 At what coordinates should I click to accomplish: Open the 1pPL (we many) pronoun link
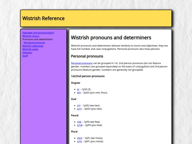pyautogui.click(x=80, y=138)
